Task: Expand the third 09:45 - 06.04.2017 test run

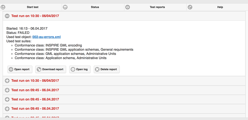Action: click(7, 109)
